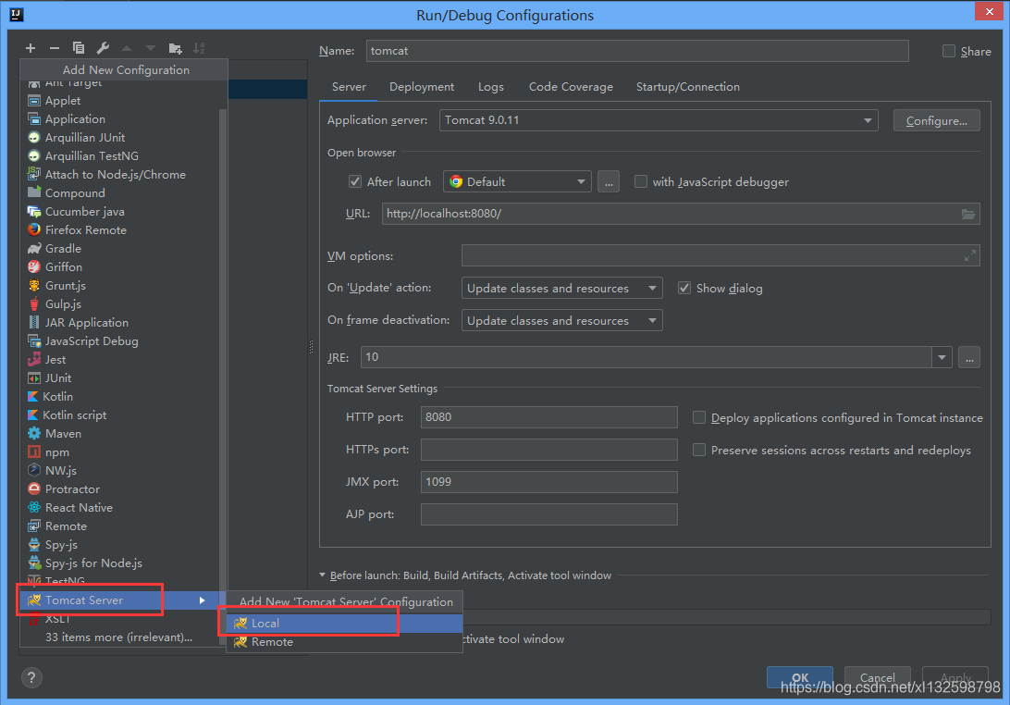Viewport: 1010px width, 705px height.
Task: Open the On frame deactivation dropdown
Action: point(561,320)
